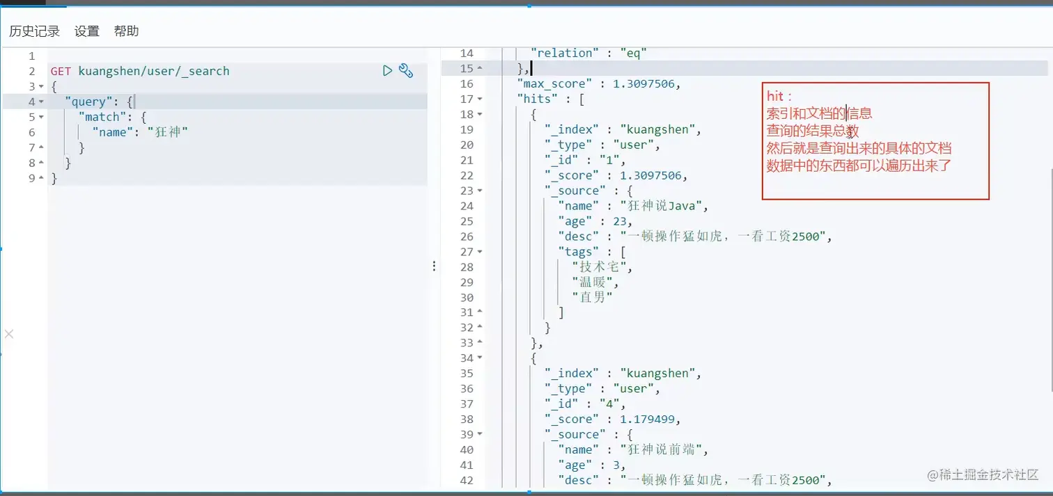
Task: Click line number 16 in response gutter
Action: tap(467, 83)
